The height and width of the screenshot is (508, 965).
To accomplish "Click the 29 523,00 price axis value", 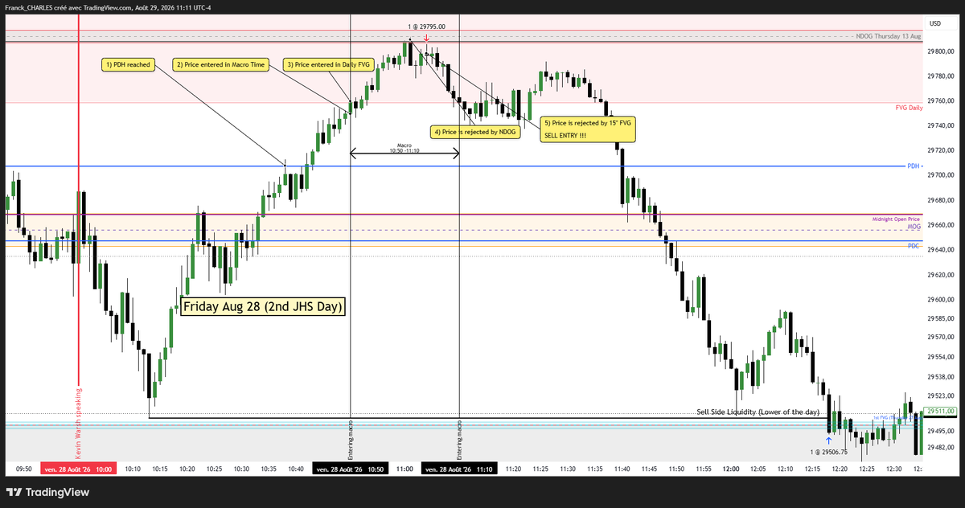I will 942,395.
